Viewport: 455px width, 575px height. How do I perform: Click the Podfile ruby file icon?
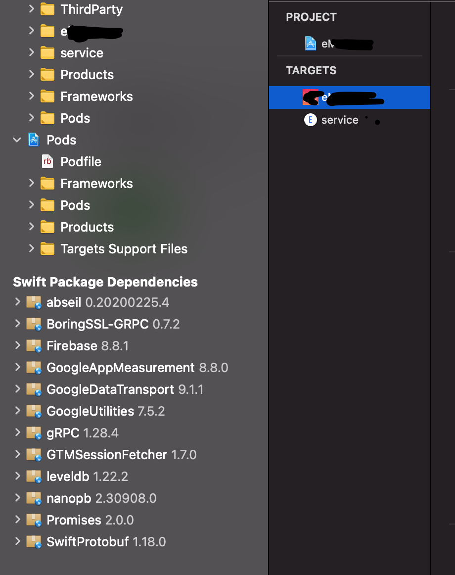click(x=47, y=162)
